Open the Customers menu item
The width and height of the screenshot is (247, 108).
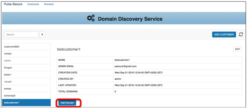pyautogui.click(x=33, y=4)
